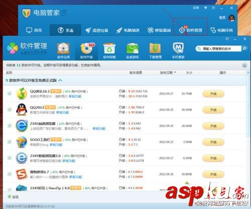251x209 pixels.
Task: Open the skin icon in 电脑管家 title bar
Action: pyautogui.click(x=206, y=8)
